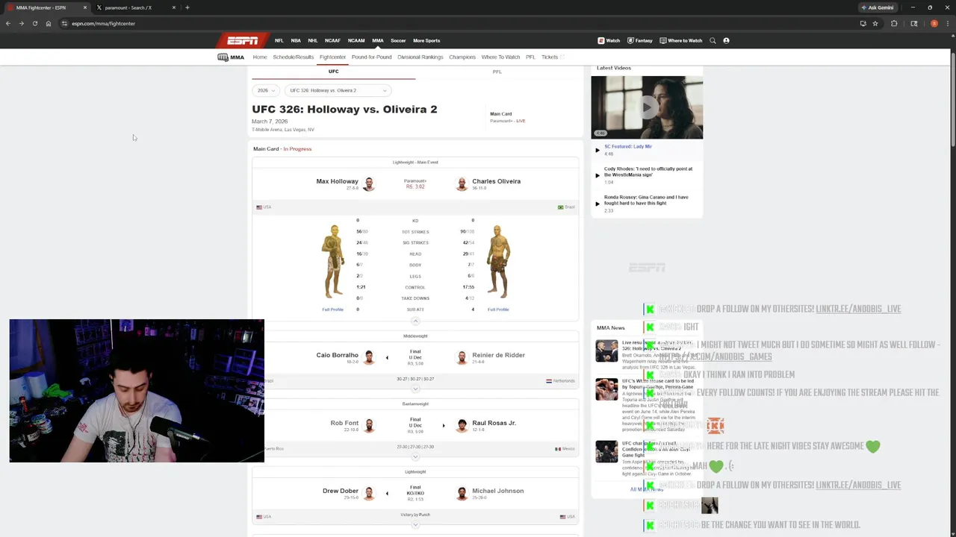This screenshot has width=956, height=537.
Task: Open MMA Home nav link
Action: pos(260,57)
